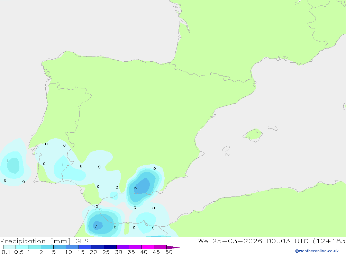Pick the 35–40 mm purple swatch

click(135, 247)
